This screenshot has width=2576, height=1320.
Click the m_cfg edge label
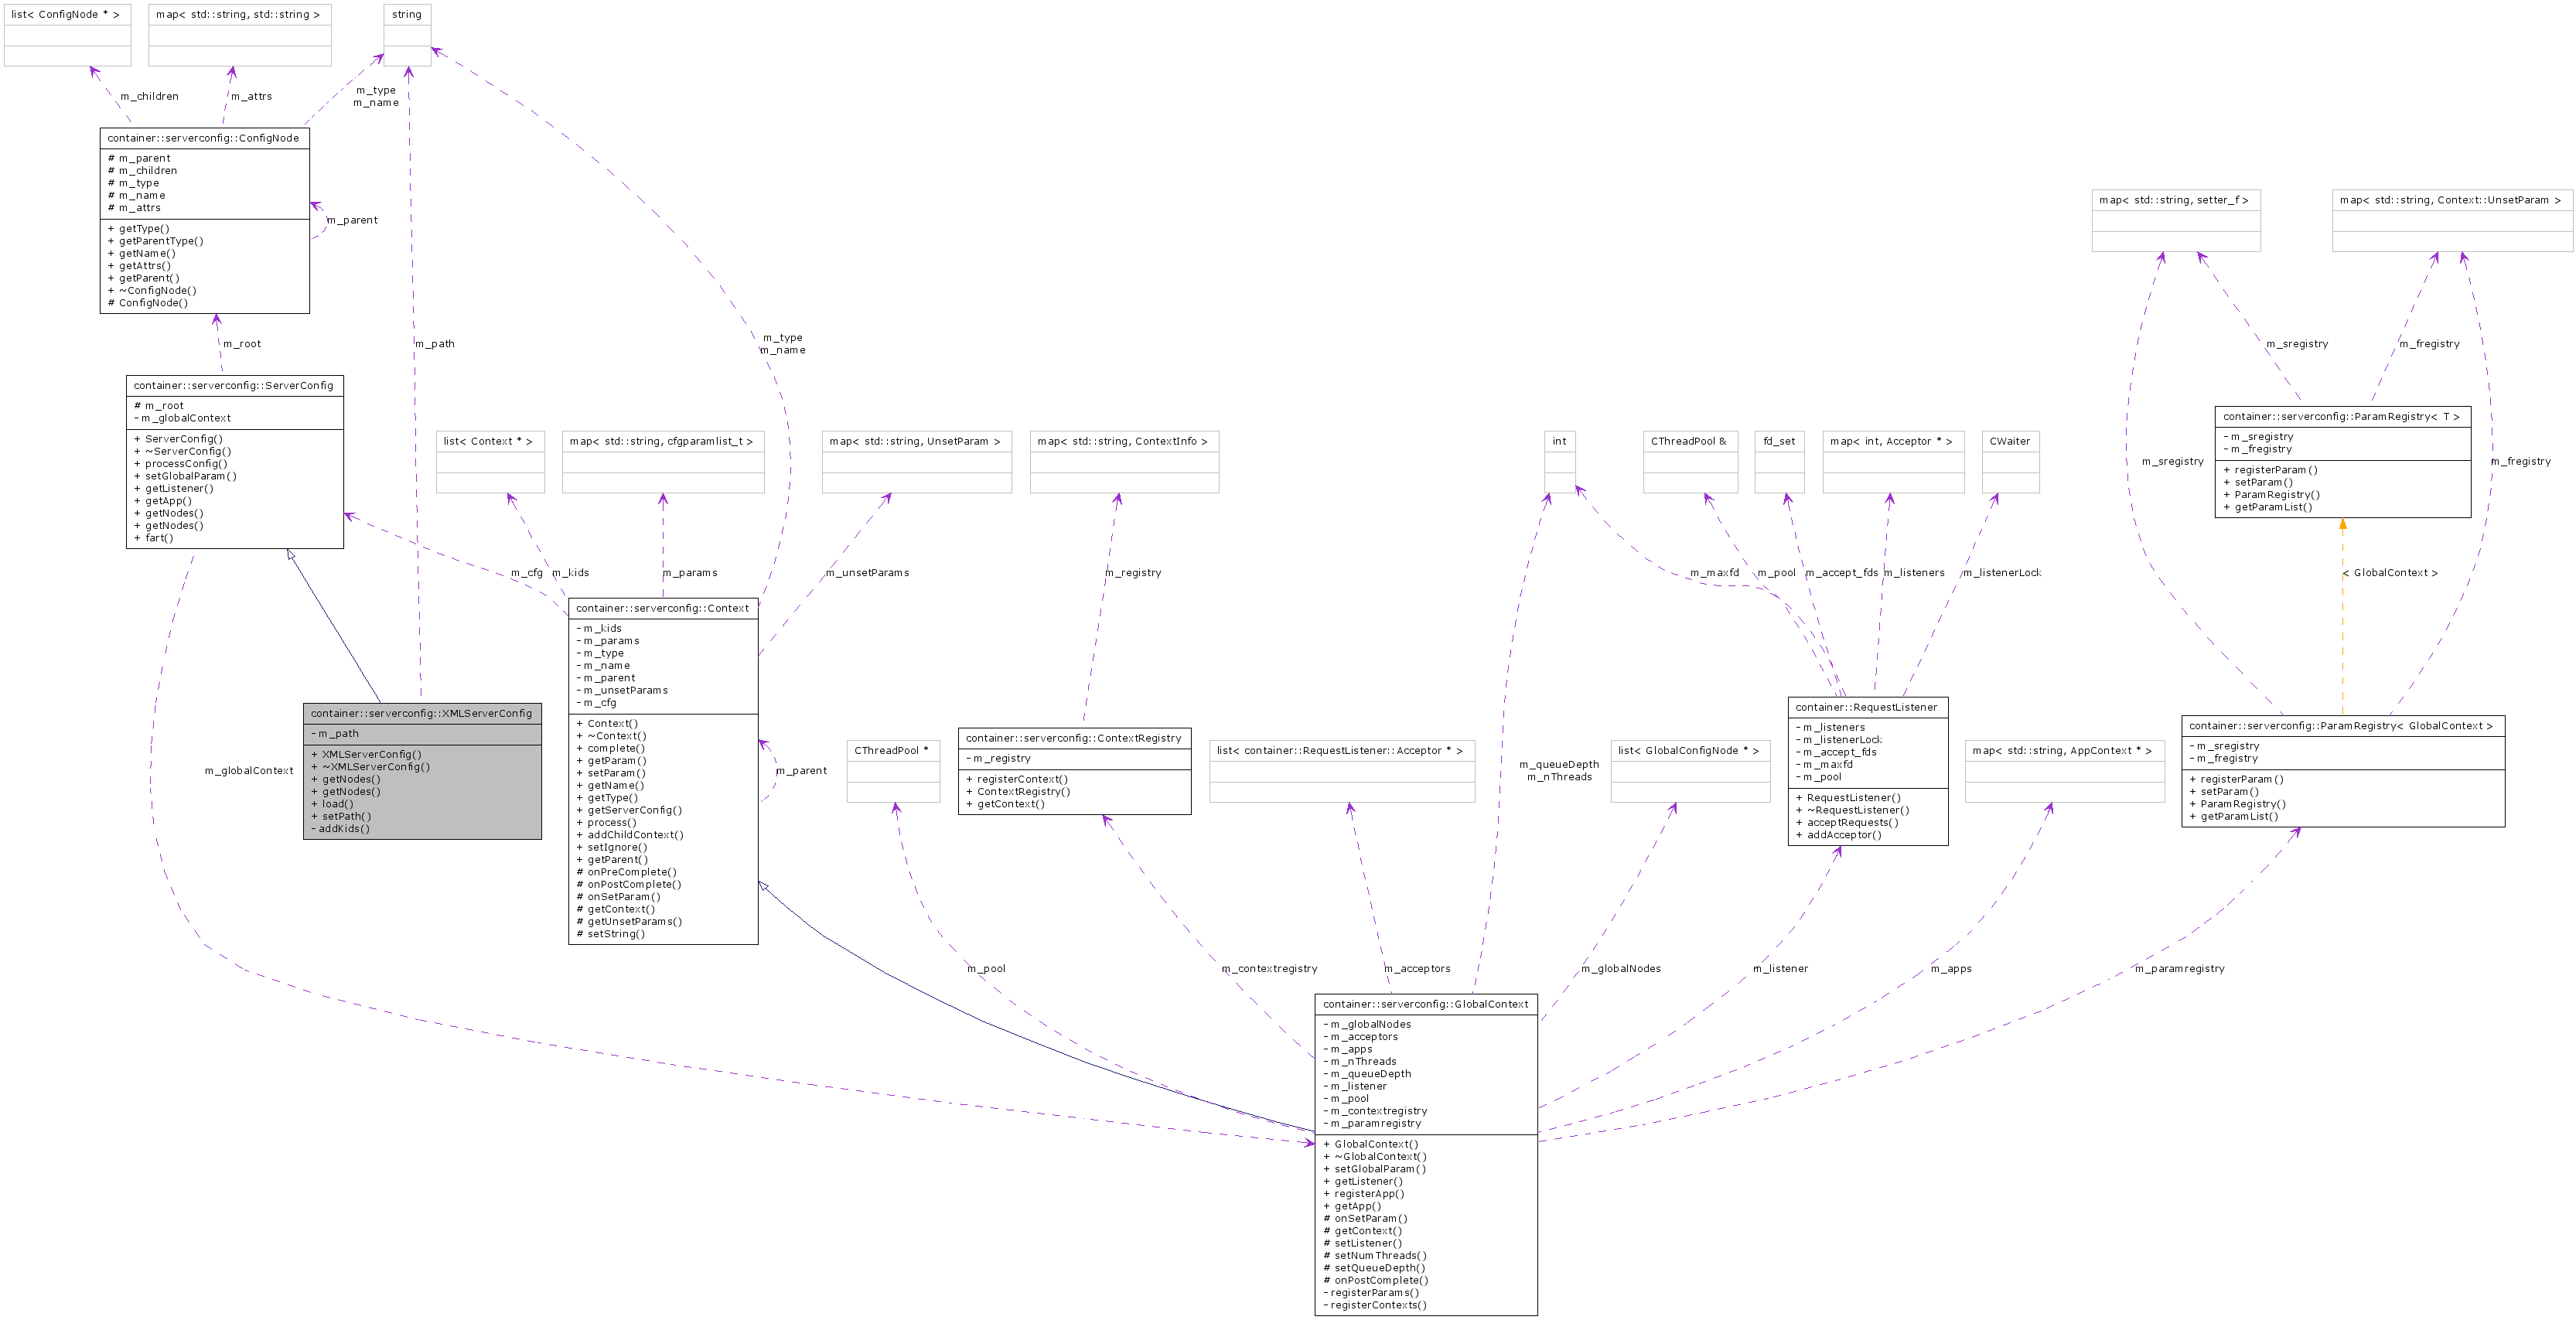click(527, 573)
